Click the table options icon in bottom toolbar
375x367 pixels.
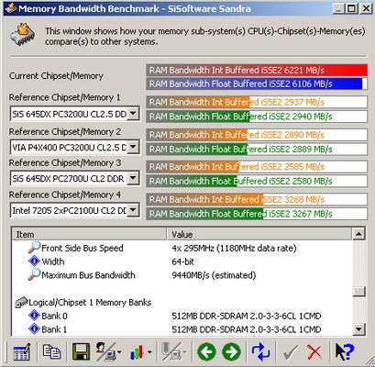point(22,351)
